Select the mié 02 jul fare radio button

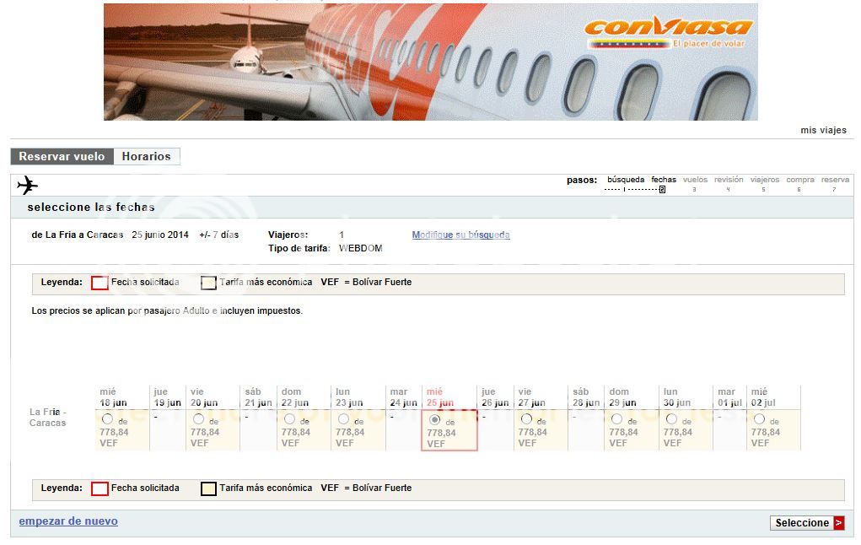pos(760,418)
